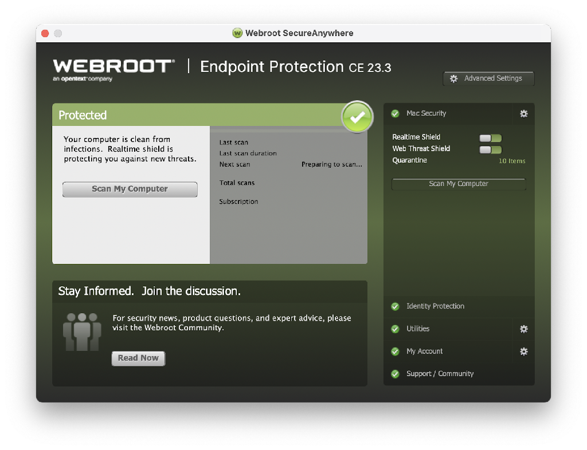Click Support / Community check icon

pos(396,374)
